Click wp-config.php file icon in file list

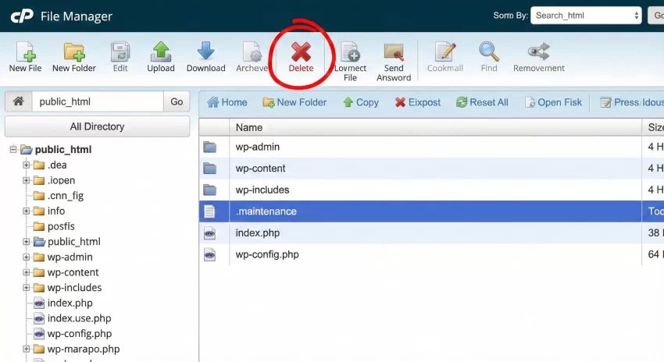[x=209, y=254]
